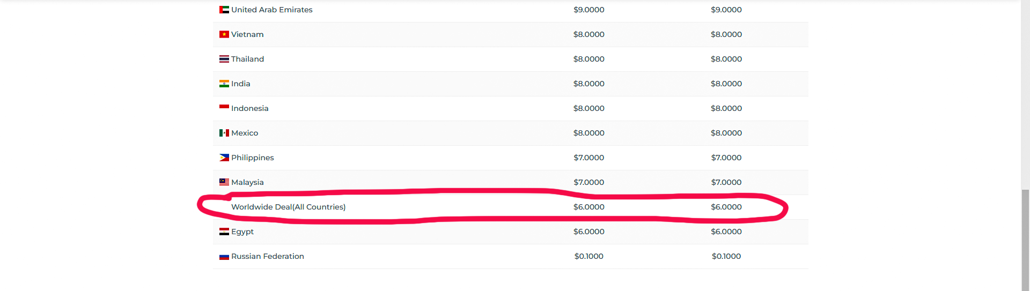Click the Vietnam flag icon
The height and width of the screenshot is (291, 1030).
click(224, 34)
